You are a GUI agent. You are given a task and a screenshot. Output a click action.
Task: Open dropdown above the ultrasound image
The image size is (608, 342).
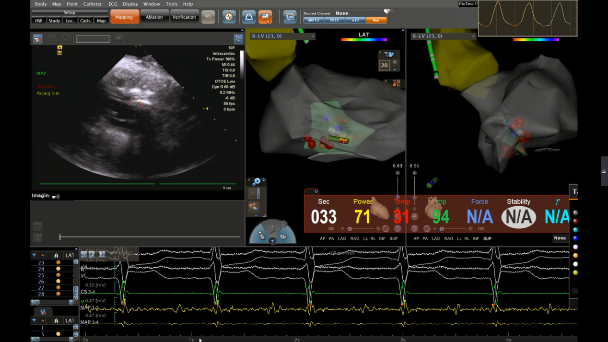click(93, 39)
